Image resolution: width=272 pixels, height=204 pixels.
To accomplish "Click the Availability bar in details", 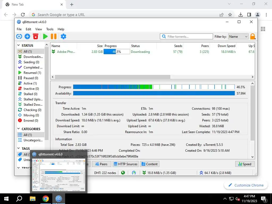I will point(154,93).
